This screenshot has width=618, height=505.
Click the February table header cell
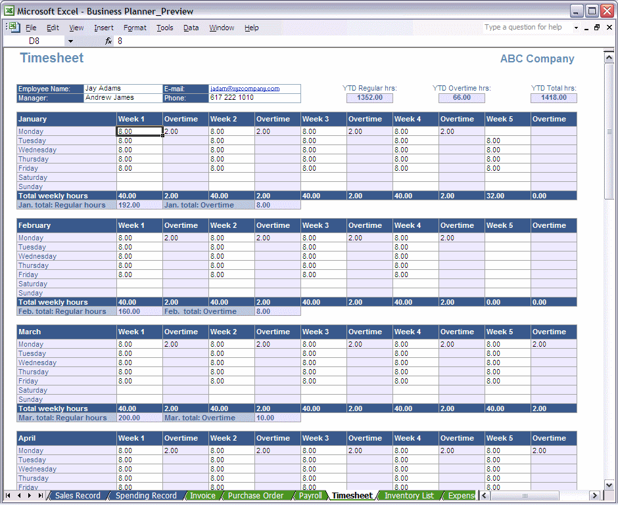[66, 225]
